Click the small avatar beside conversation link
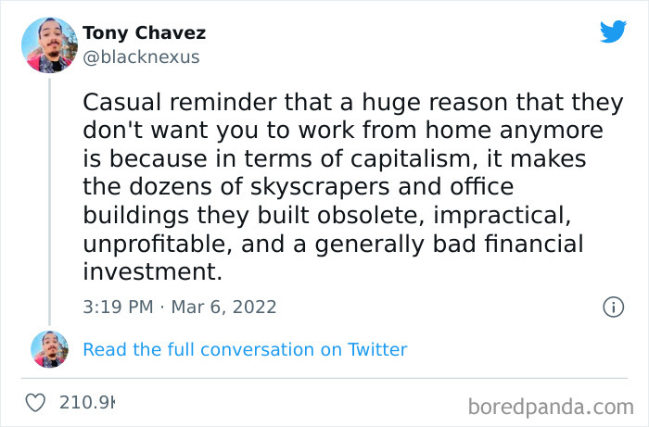Screen dimensions: 649x427 pos(50,349)
